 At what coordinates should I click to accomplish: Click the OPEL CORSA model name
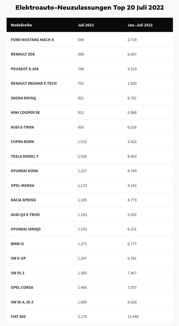point(22,287)
